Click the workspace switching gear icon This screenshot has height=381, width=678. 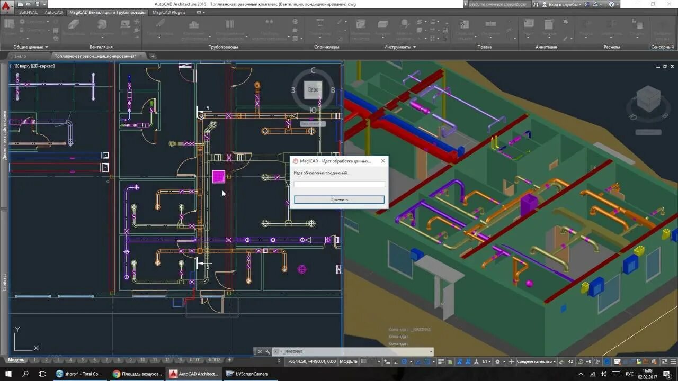pyautogui.click(x=497, y=361)
